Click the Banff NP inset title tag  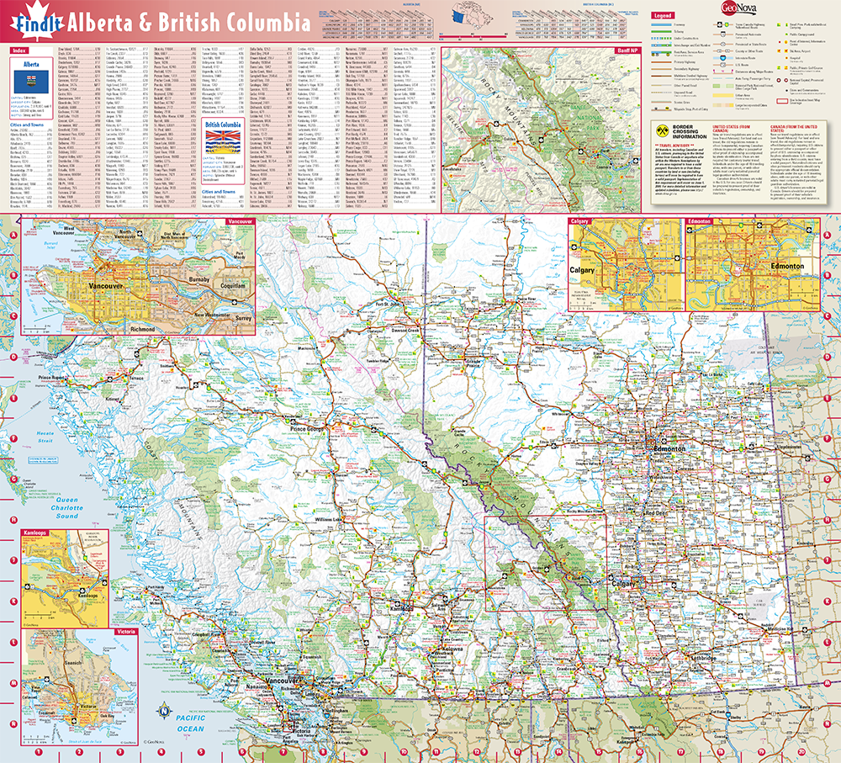point(627,50)
